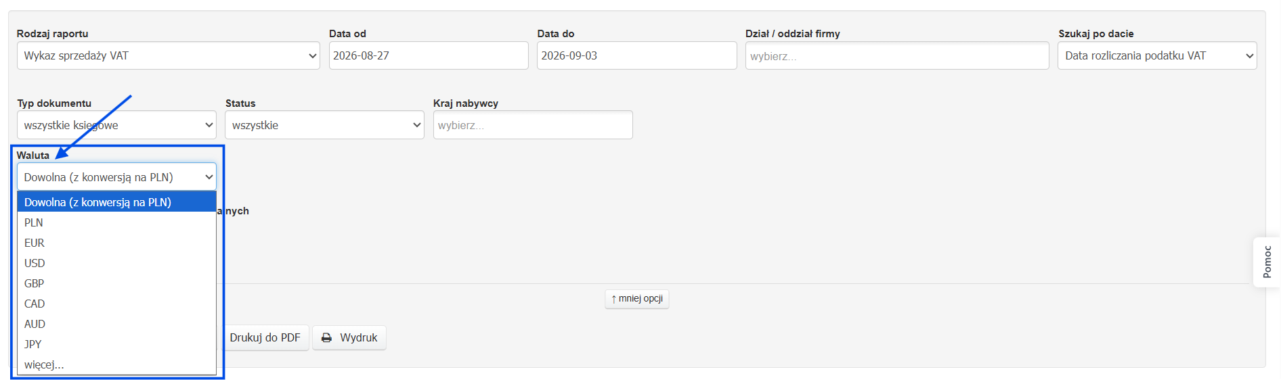Open the Szukaj po dacie dropdown
Image resolution: width=1281 pixels, height=380 pixels.
tap(1157, 55)
